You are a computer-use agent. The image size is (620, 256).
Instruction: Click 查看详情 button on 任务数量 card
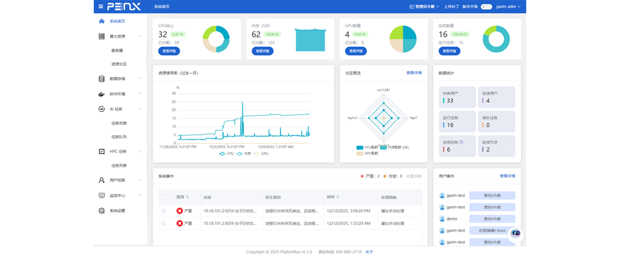click(x=449, y=51)
